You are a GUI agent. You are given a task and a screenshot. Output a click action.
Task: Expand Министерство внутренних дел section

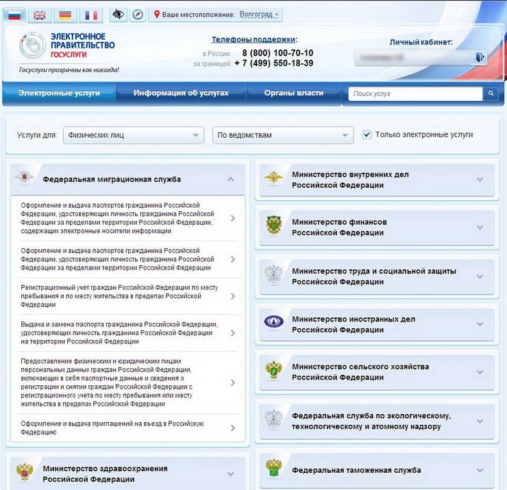click(480, 179)
